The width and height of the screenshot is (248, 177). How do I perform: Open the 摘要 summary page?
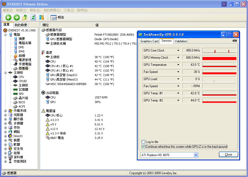click(22, 39)
